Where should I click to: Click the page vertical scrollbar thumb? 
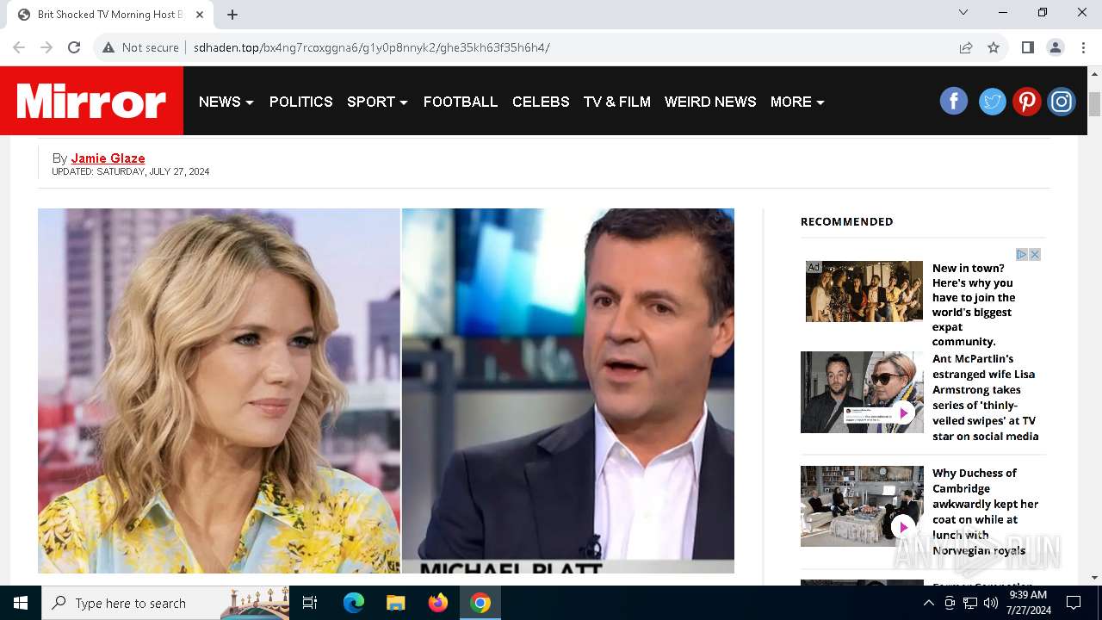(1094, 103)
